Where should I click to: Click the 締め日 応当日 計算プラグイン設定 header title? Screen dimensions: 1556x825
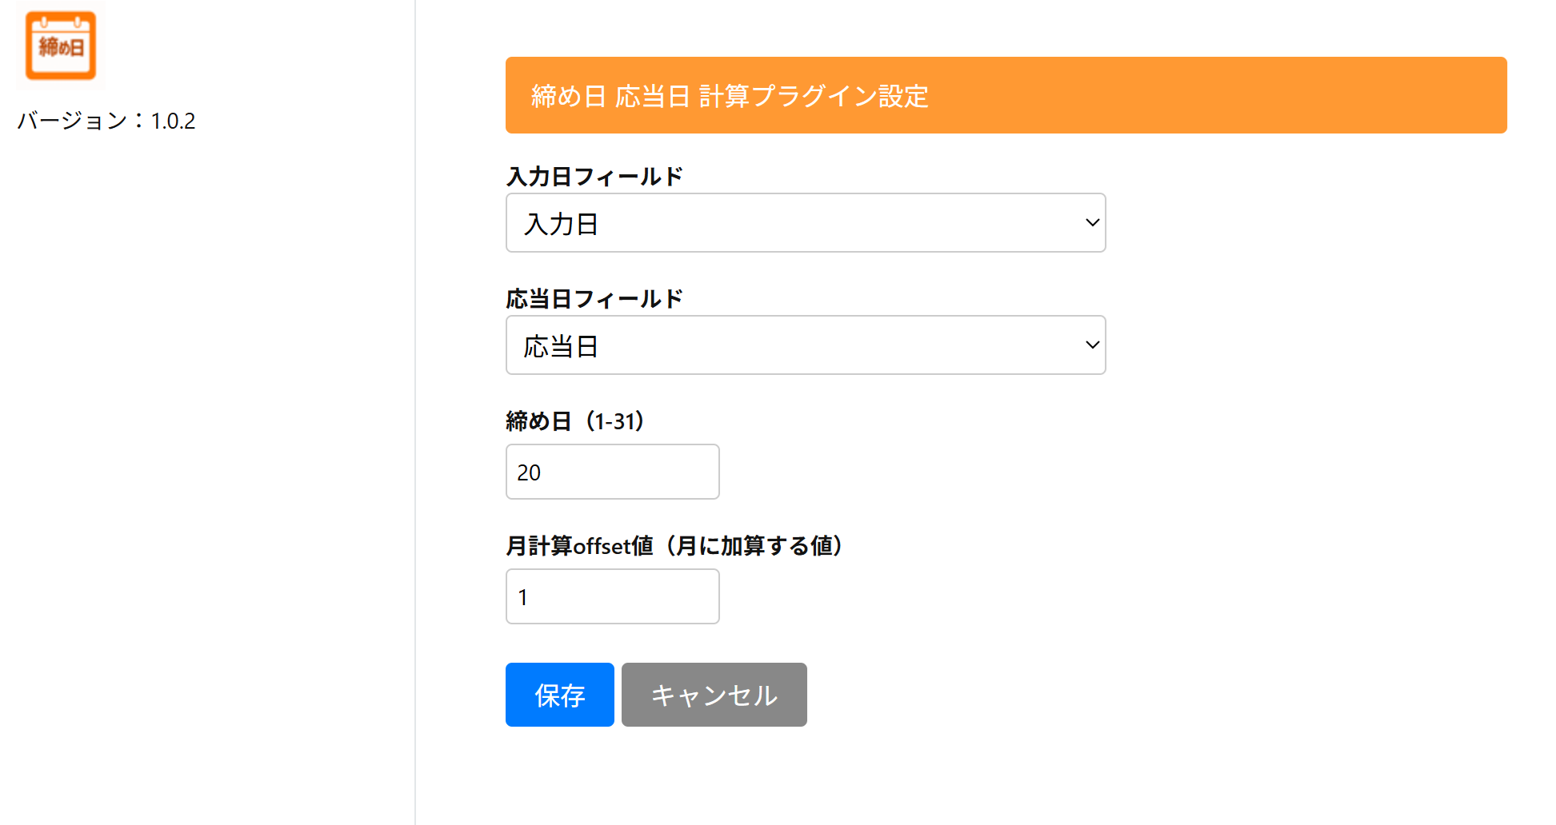tap(730, 96)
